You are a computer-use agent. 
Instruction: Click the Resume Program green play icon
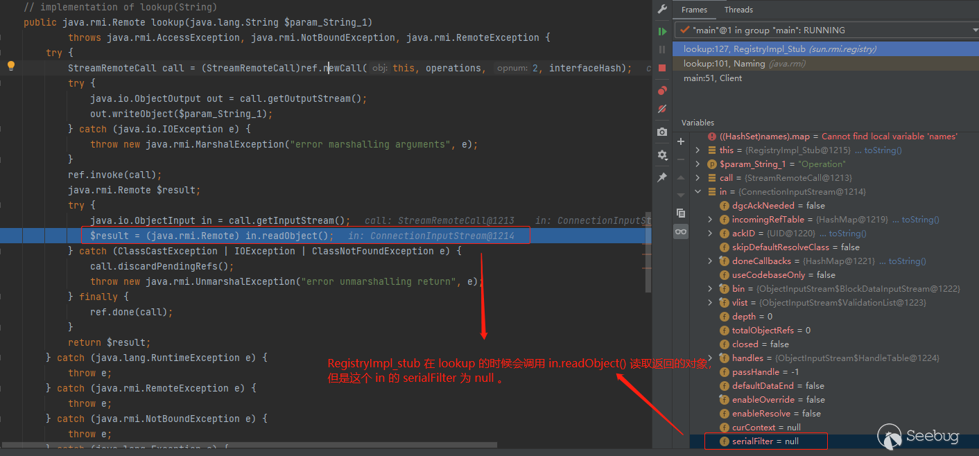662,31
